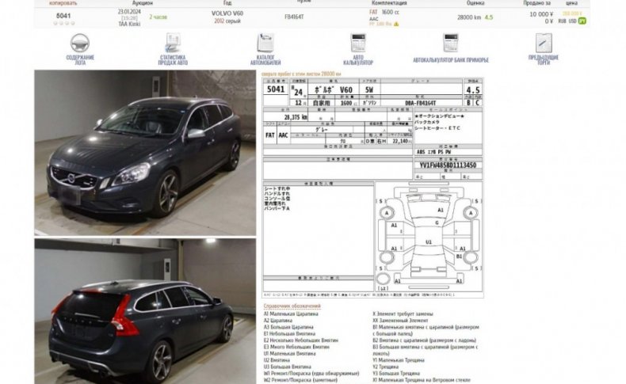Click the XX Замененный Элемент legend entry
Screen dimensions: 626x384
(x=400, y=320)
